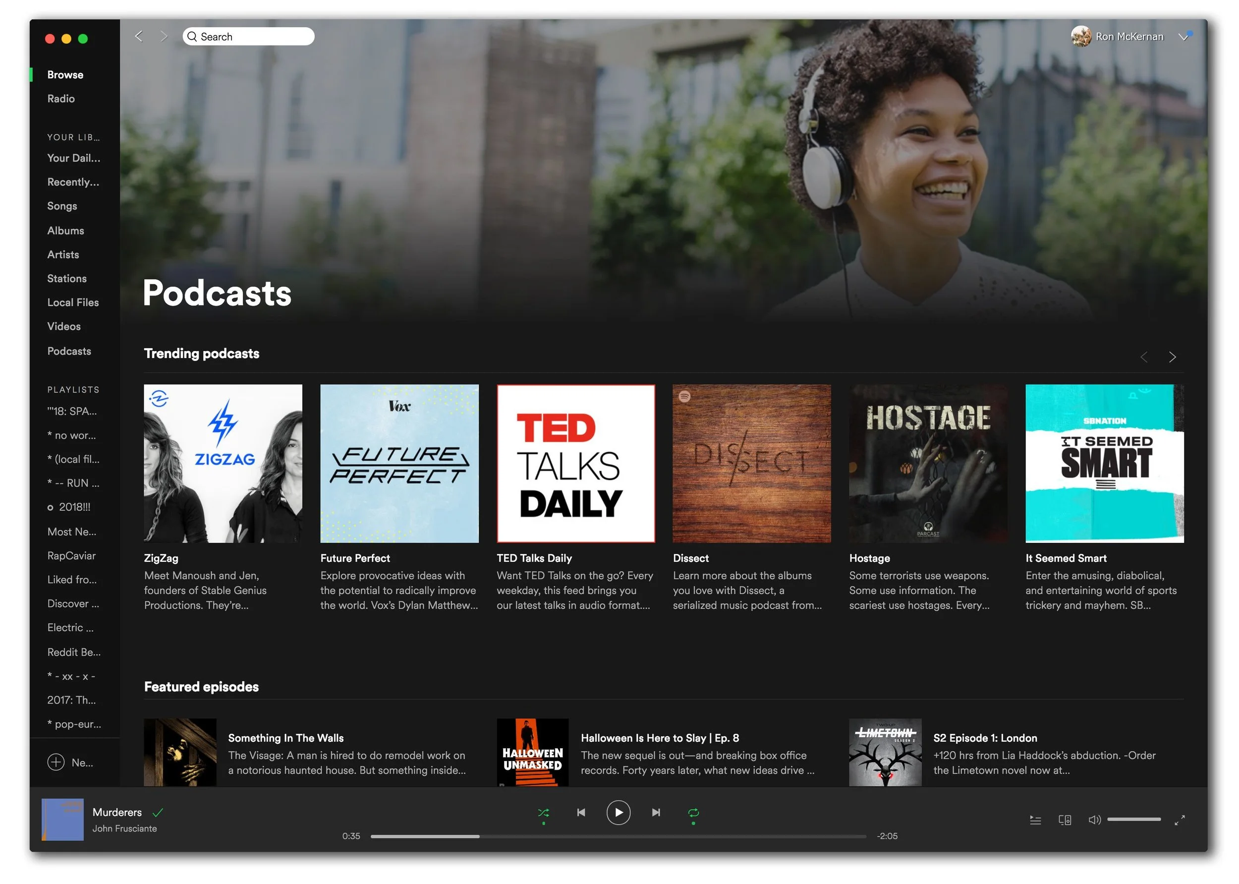The height and width of the screenshot is (884, 1239).
Task: Open the Browse section
Action: pos(65,75)
